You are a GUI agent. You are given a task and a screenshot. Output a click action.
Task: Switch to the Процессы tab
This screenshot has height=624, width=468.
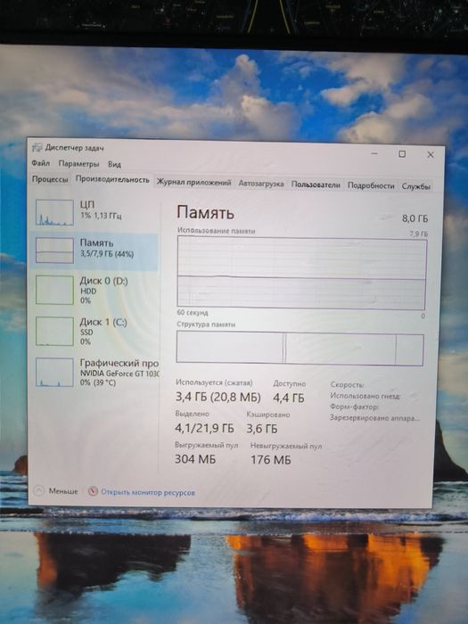pos(50,179)
